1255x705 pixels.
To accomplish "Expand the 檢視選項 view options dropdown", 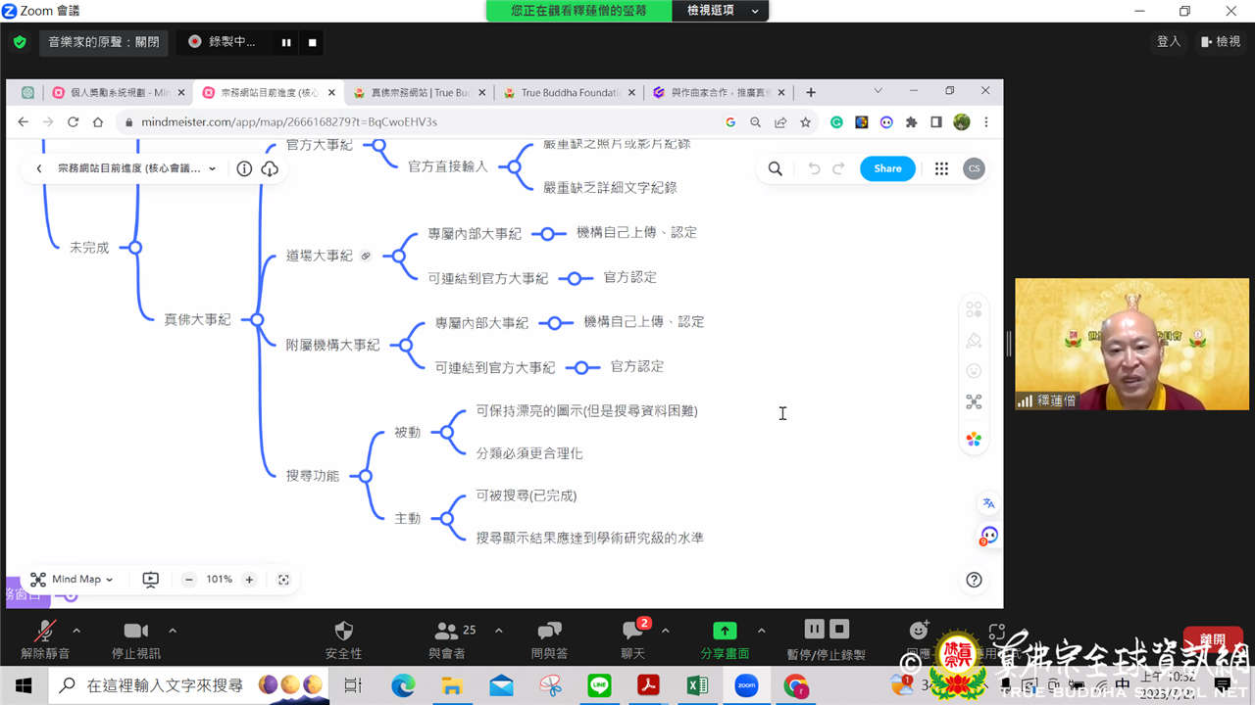I will 724,11.
